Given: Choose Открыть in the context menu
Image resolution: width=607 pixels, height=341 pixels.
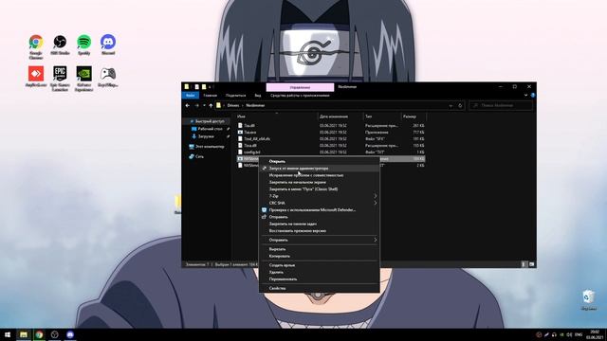Looking at the screenshot, I should click(320, 162).
